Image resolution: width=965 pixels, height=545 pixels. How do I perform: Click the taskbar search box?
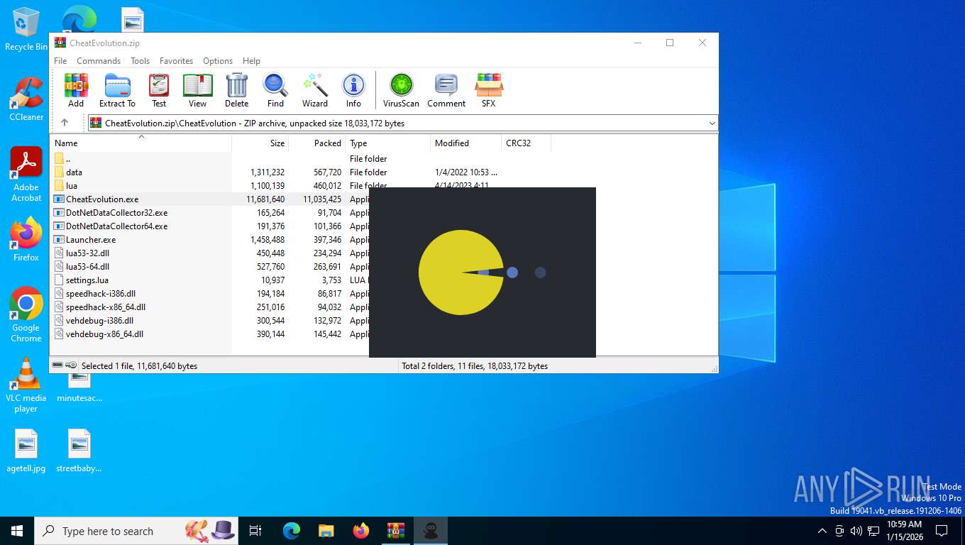(137, 531)
